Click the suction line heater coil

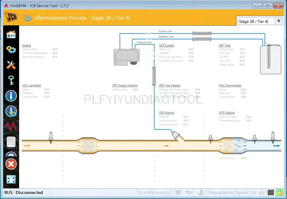click(x=202, y=33)
